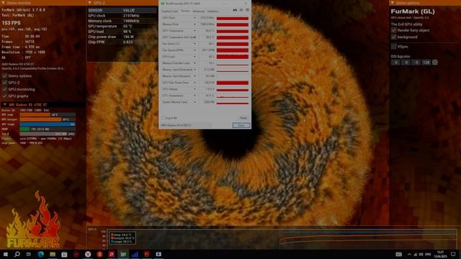Click the Reset button in GPU-Z
The width and height of the screenshot is (461, 259).
click(x=243, y=118)
